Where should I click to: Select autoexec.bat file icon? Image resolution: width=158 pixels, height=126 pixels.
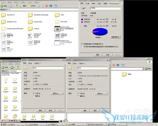point(57,29)
